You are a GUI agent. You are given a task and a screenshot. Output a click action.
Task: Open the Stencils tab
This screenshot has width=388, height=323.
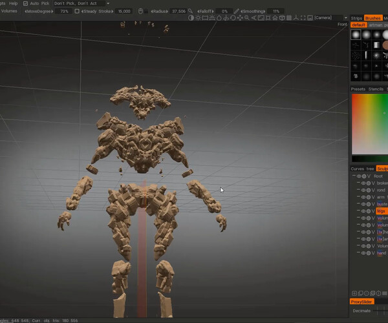[x=376, y=89]
